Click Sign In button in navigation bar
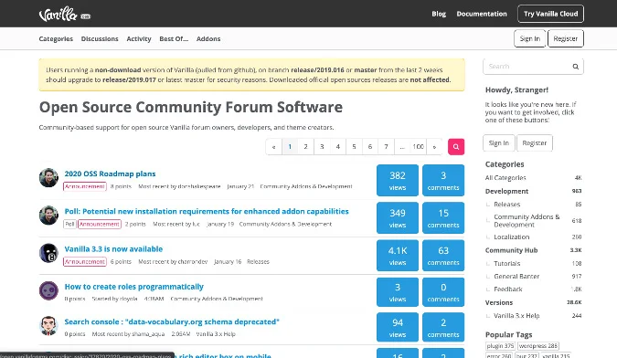The width and height of the screenshot is (617, 358). coord(529,38)
